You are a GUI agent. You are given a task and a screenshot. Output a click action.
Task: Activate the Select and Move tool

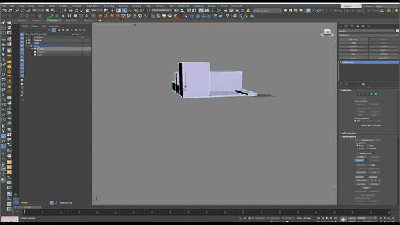pos(71,11)
